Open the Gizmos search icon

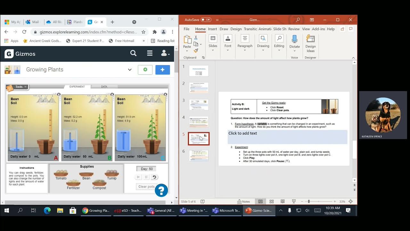134,53
